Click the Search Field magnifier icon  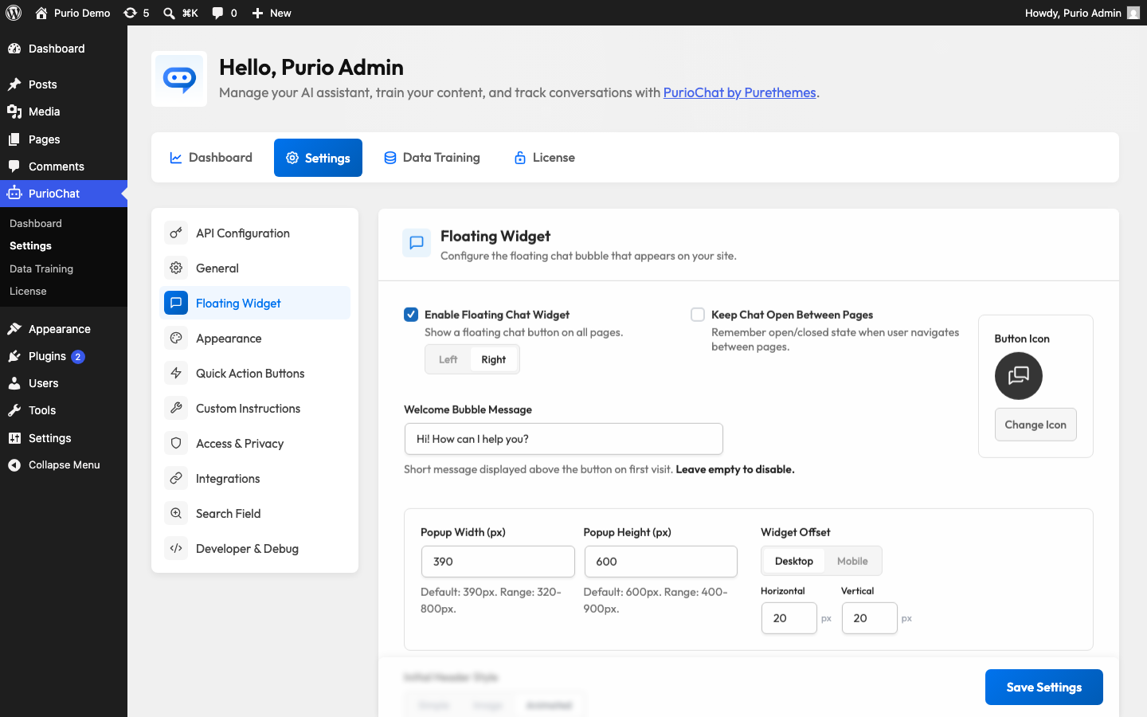click(176, 513)
